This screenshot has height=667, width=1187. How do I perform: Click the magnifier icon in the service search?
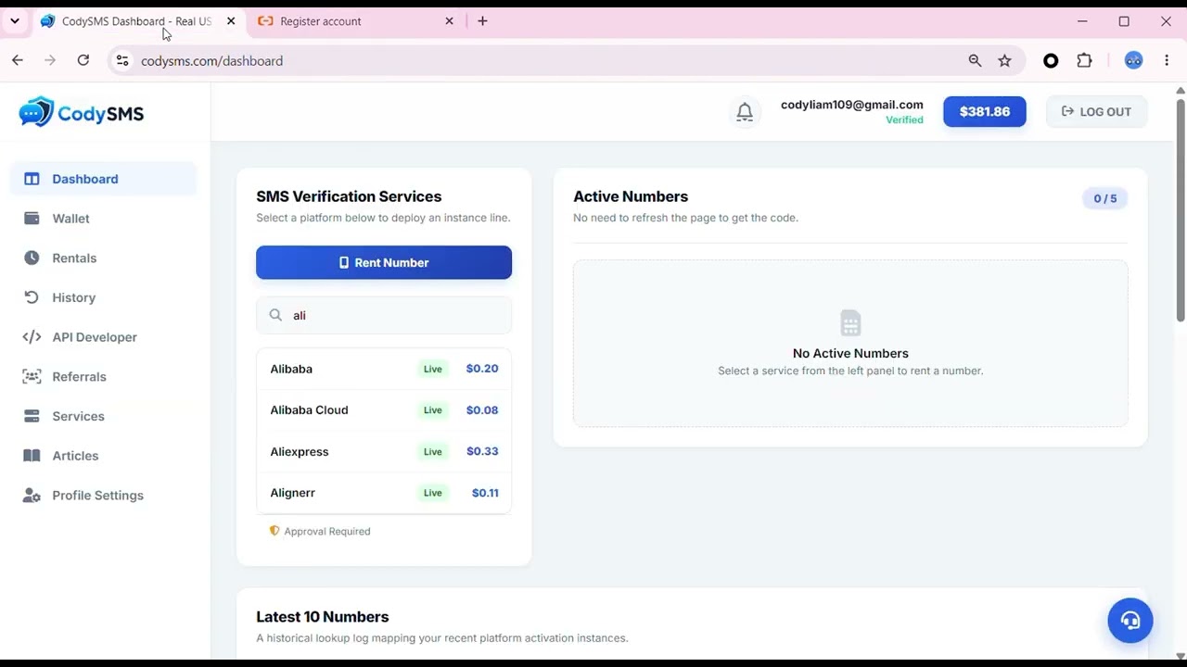(x=275, y=315)
